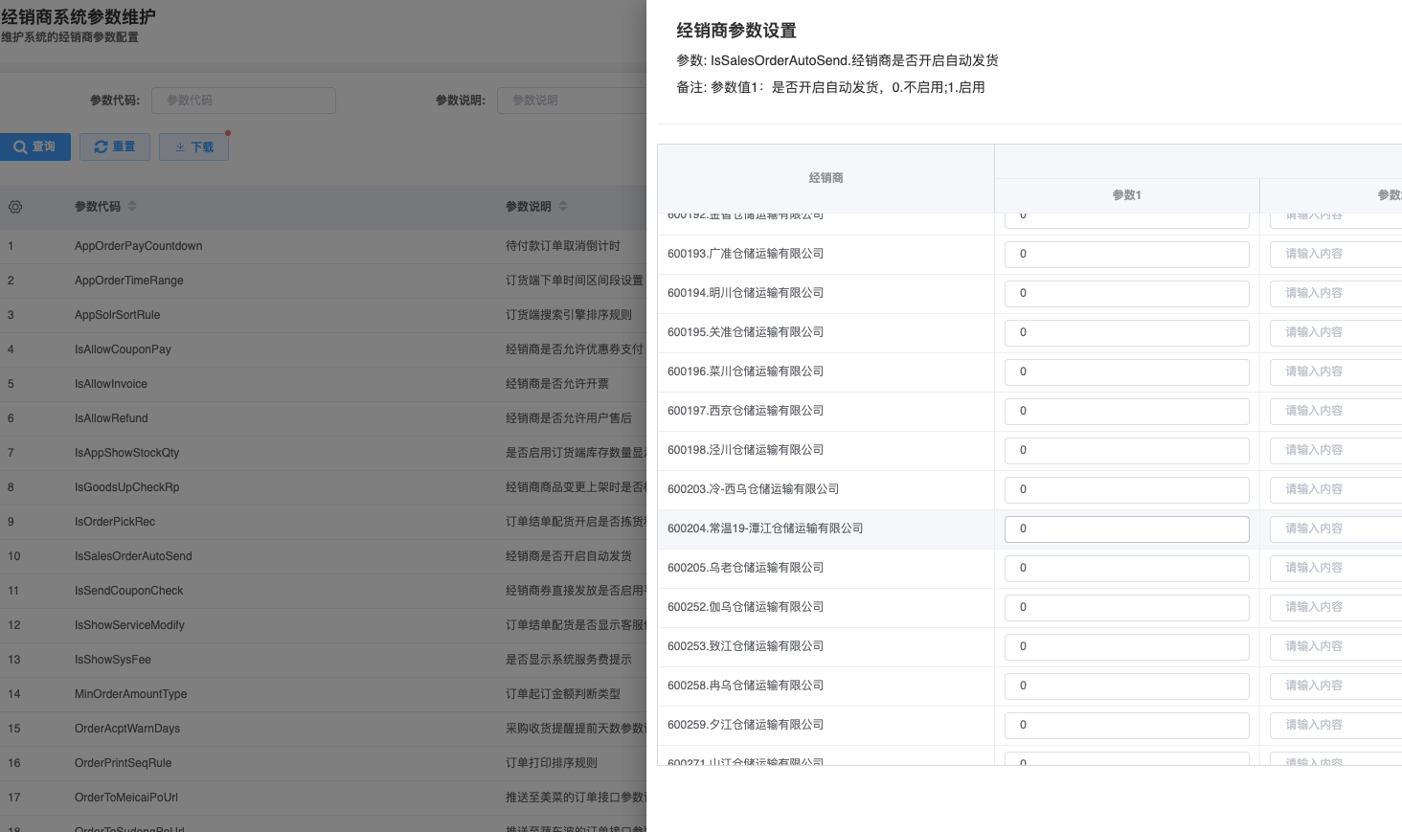Edit 参数1 for 600193.广淮仓储运输有限公司
Image resolution: width=1402 pixels, height=832 pixels.
1126,255
